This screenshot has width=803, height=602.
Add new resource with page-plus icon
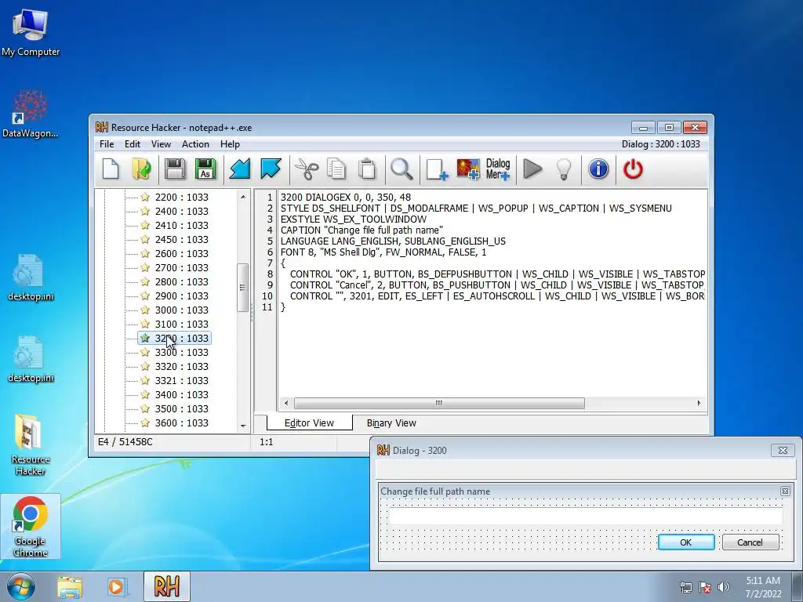pyautogui.click(x=437, y=169)
